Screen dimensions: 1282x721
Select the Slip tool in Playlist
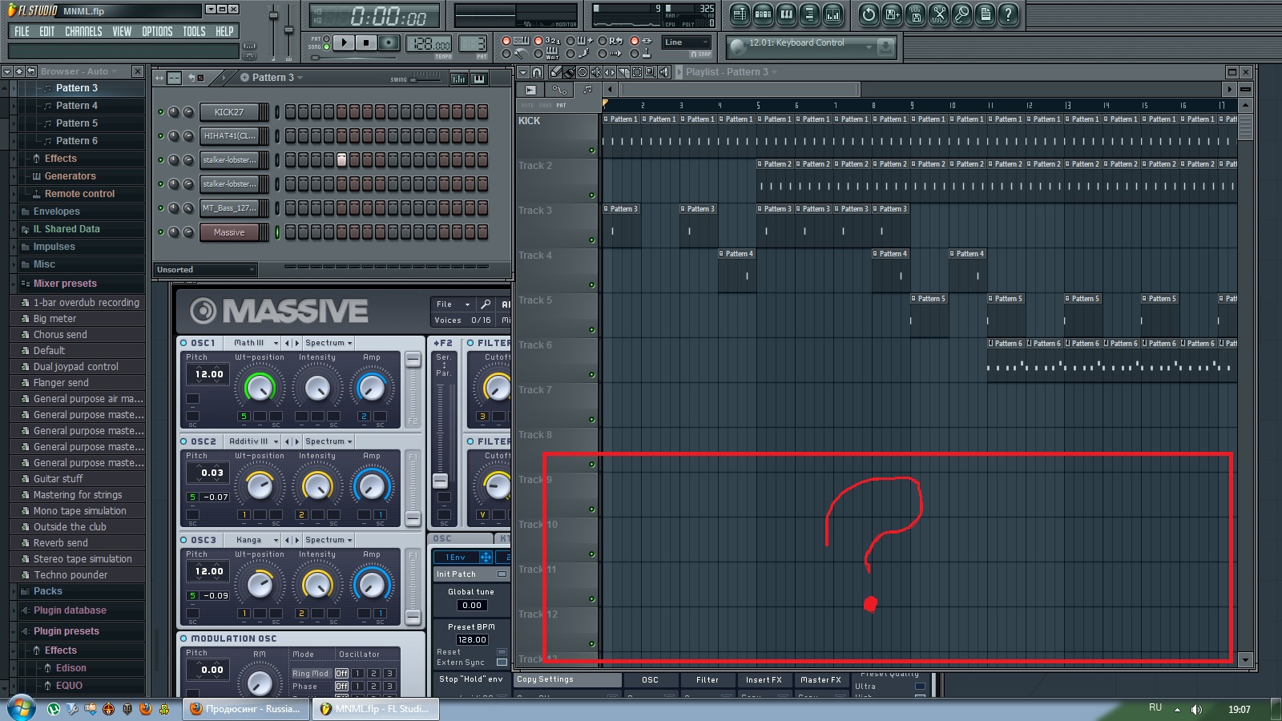[610, 72]
